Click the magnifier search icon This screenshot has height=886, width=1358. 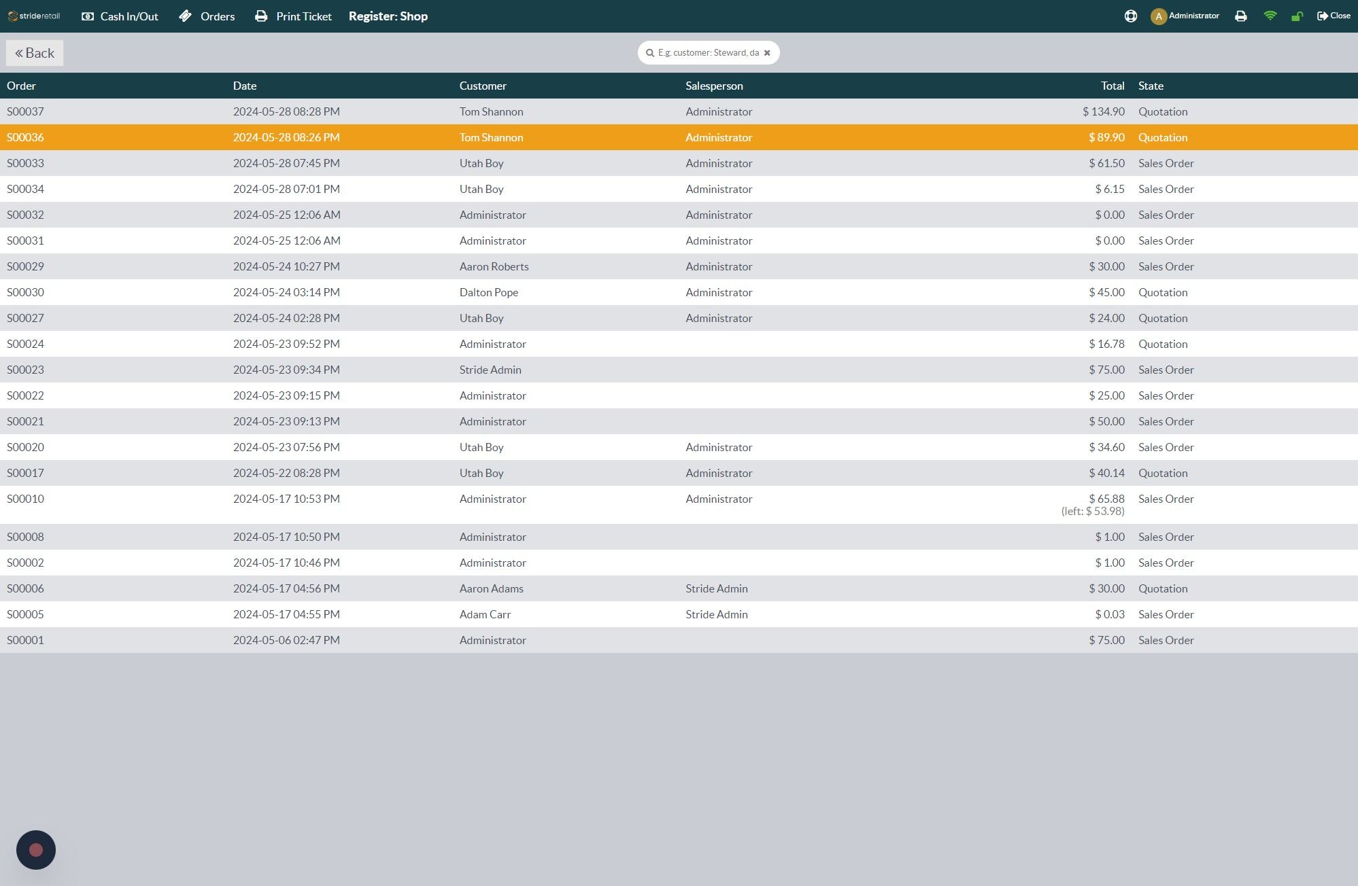(x=650, y=53)
